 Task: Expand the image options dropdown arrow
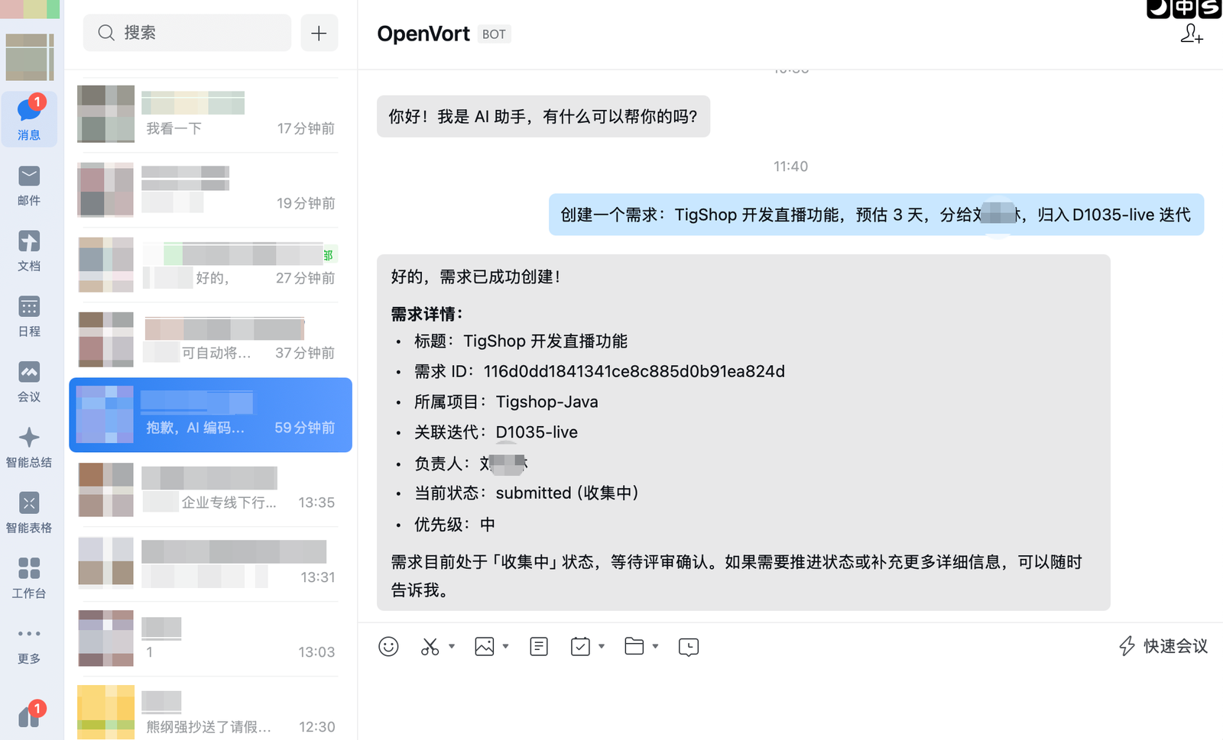click(x=505, y=647)
